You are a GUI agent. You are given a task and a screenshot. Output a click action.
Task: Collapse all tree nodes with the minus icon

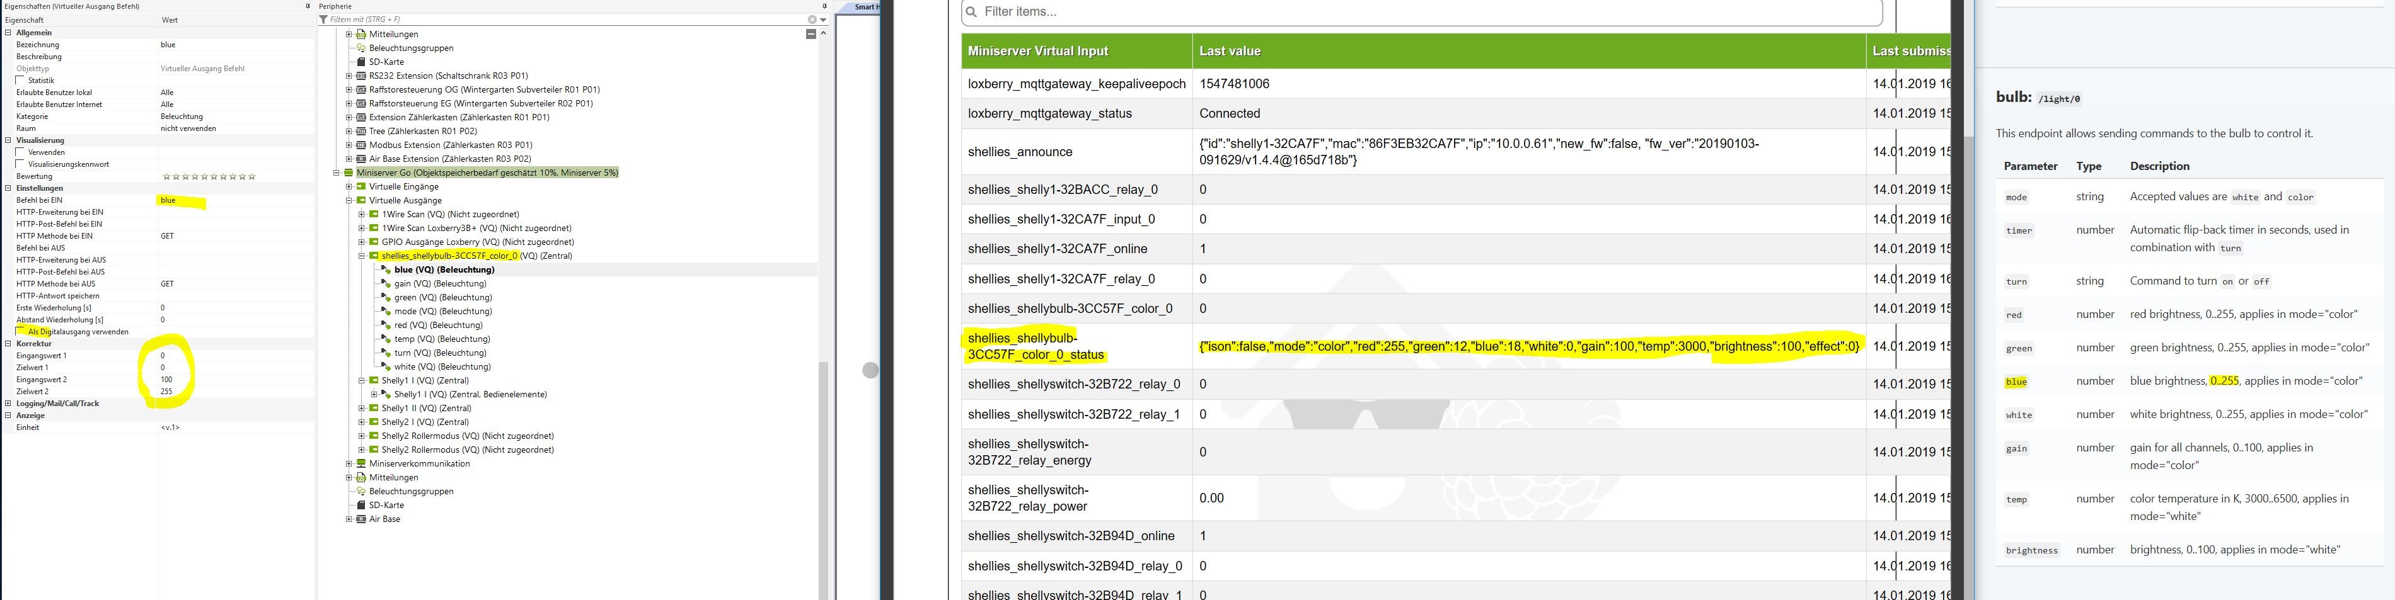[811, 33]
